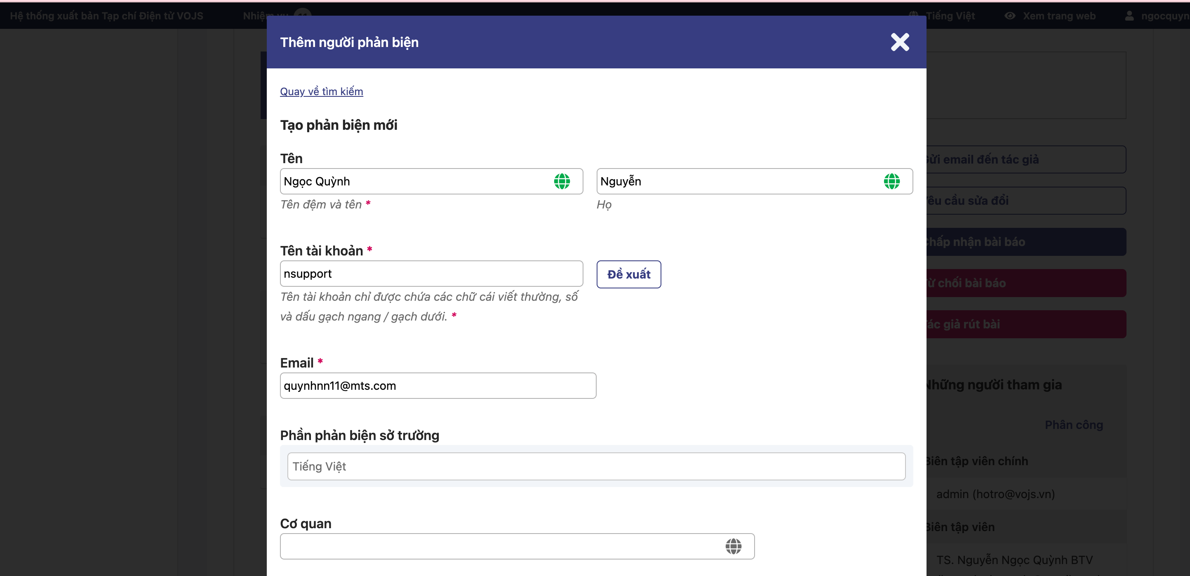Click Gửi email đến tác giả button
The width and height of the screenshot is (1190, 576).
tap(1026, 160)
